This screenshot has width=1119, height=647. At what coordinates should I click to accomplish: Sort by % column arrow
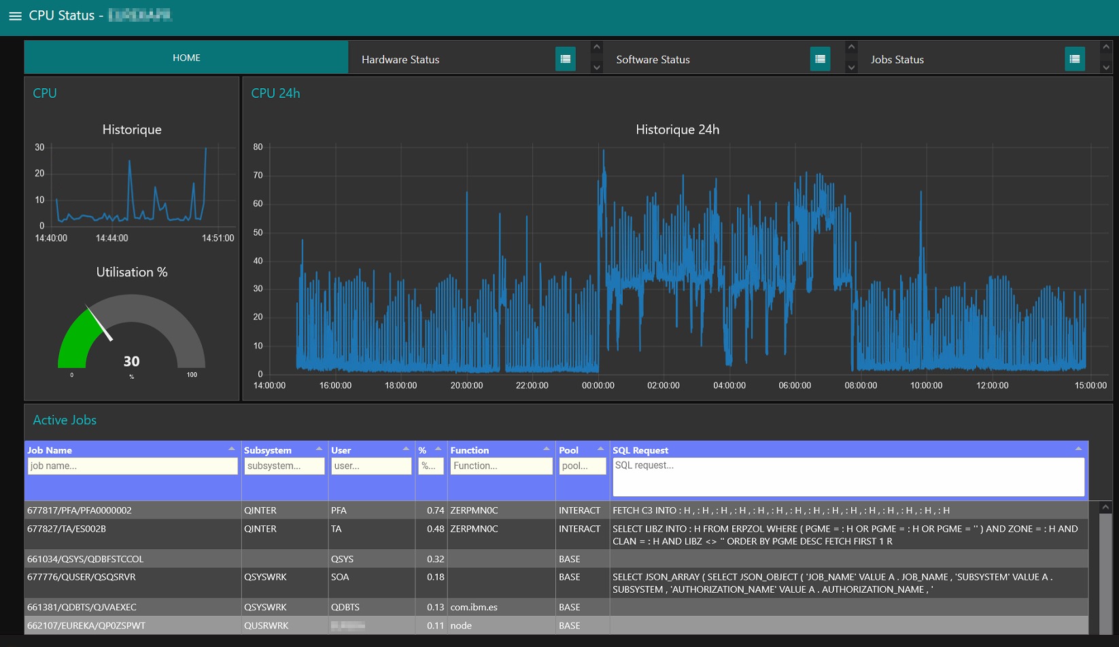point(438,449)
